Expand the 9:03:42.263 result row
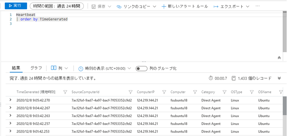Viewport: 289px width, 136px height. 10,115
